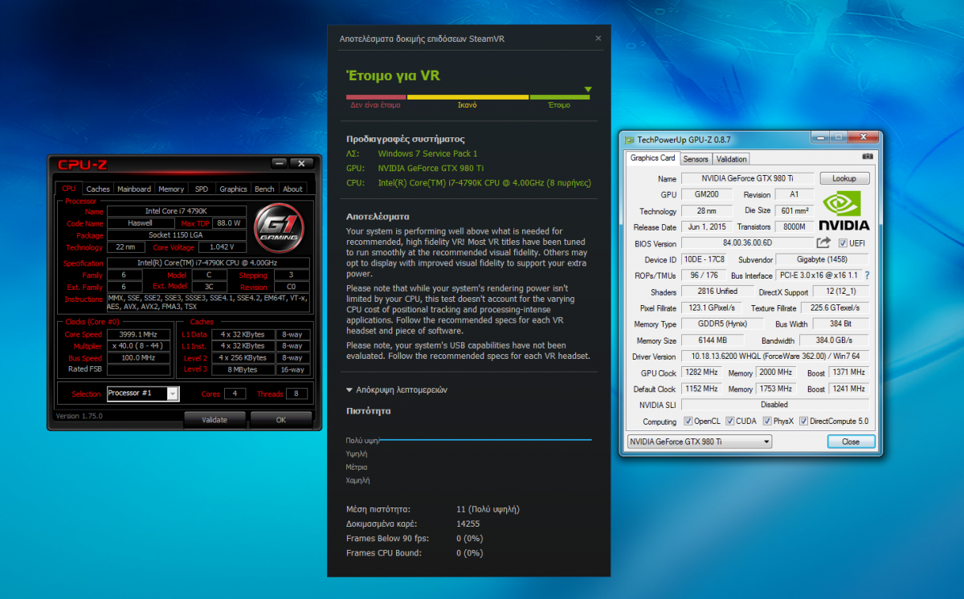The width and height of the screenshot is (964, 599).
Task: Open the GPU selector dropdown in GPU-Z
Action: (x=698, y=442)
